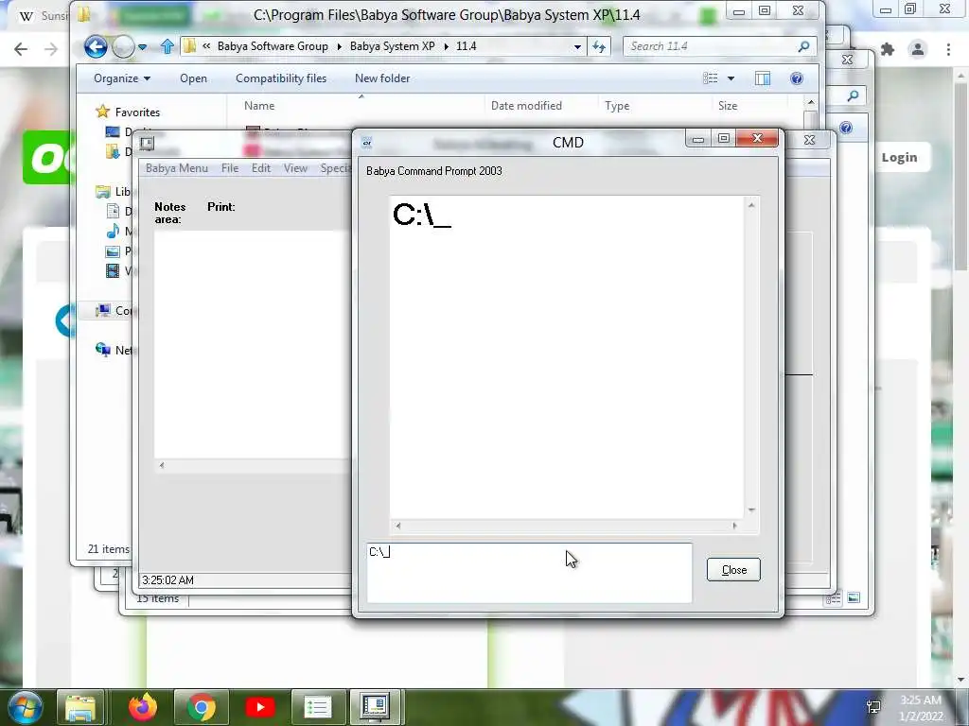
Task: Click the address bar folder icon
Action: click(189, 46)
